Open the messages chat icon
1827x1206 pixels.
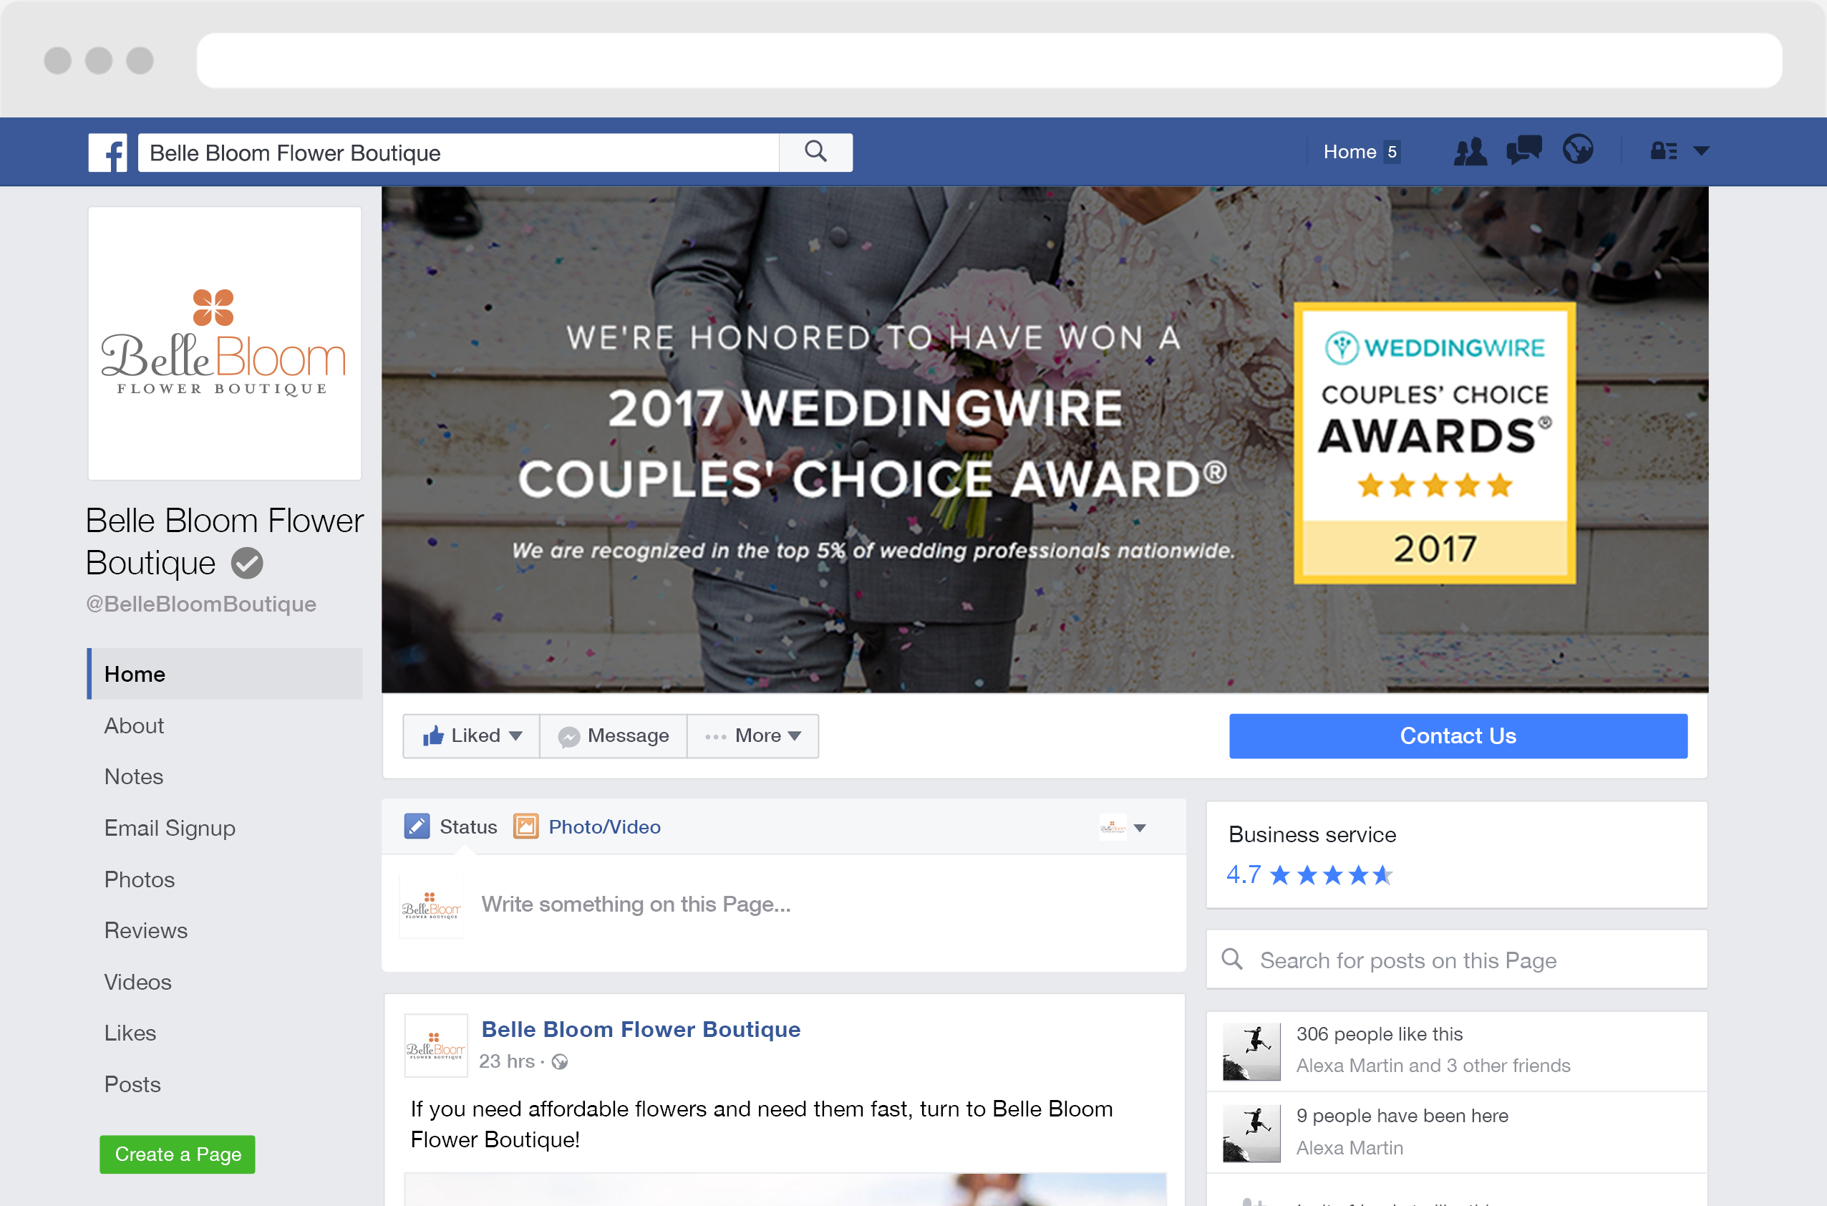tap(1523, 150)
